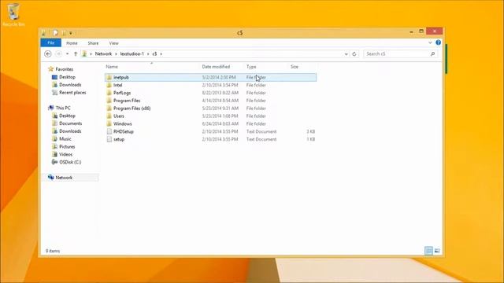
Task: Select Favorites in the navigation pane
Action: tap(65, 69)
